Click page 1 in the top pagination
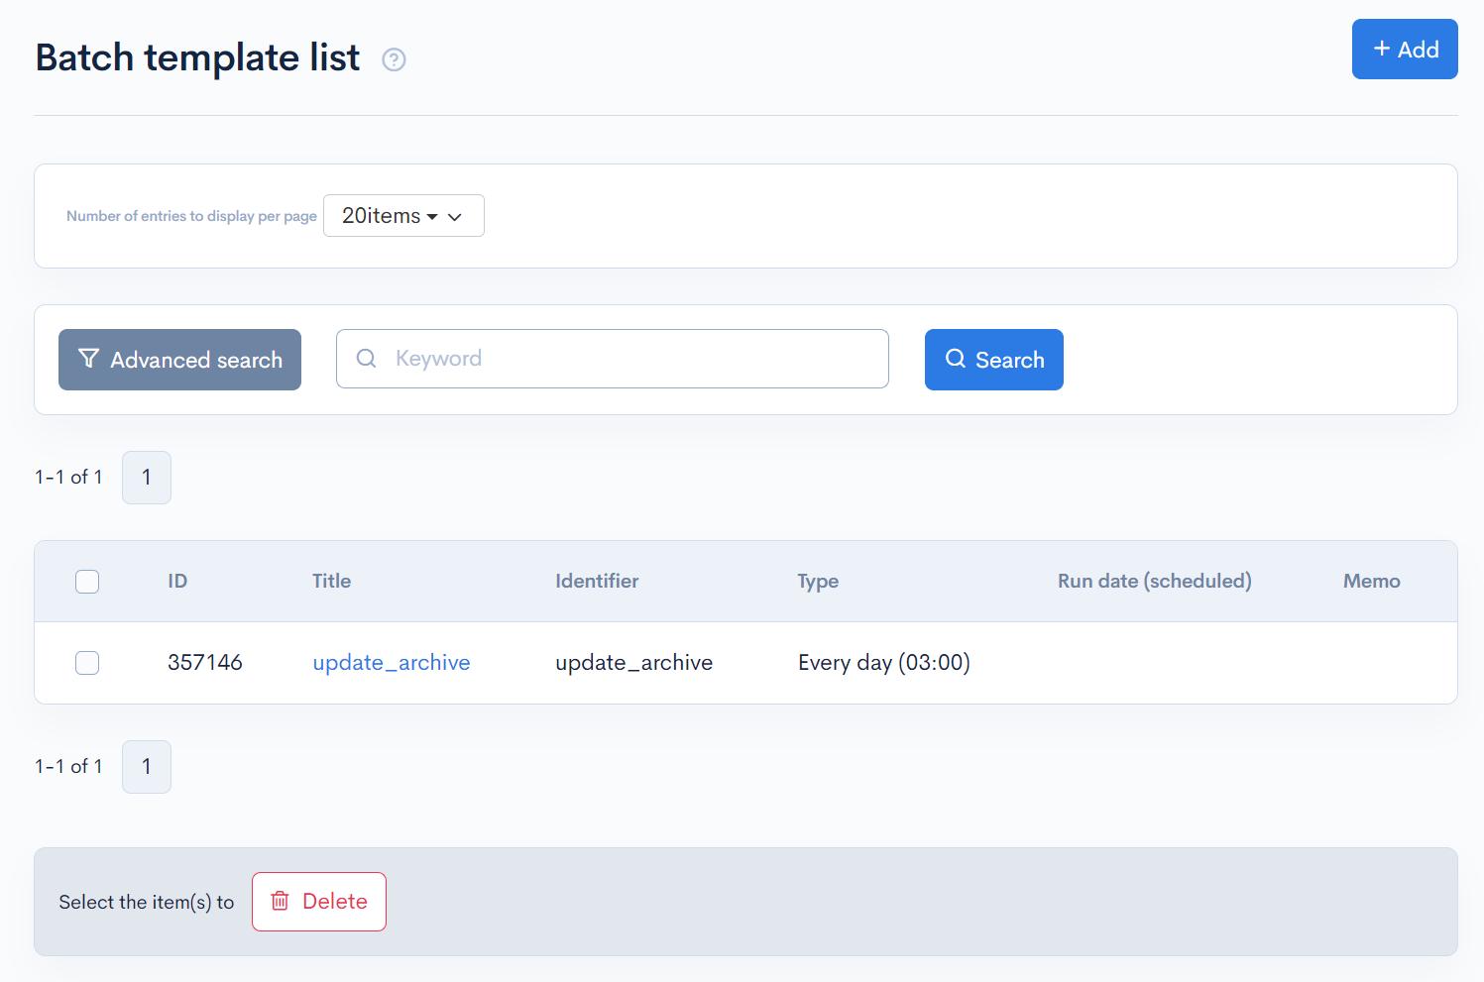Image resolution: width=1484 pixels, height=982 pixels. 146,477
